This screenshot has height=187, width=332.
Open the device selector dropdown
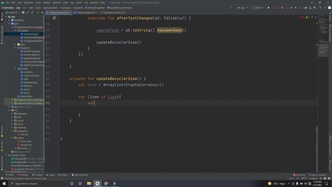tap(258, 8)
